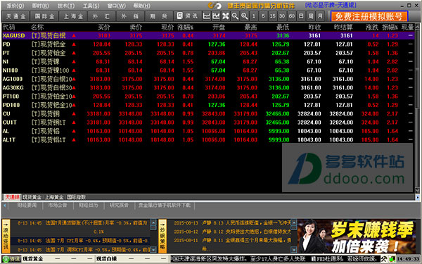Select the CU 现货铜 row
The image size is (422, 264).
click(x=208, y=113)
